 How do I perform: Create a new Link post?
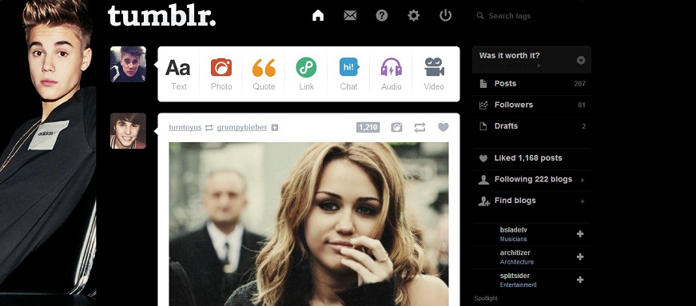(x=306, y=74)
